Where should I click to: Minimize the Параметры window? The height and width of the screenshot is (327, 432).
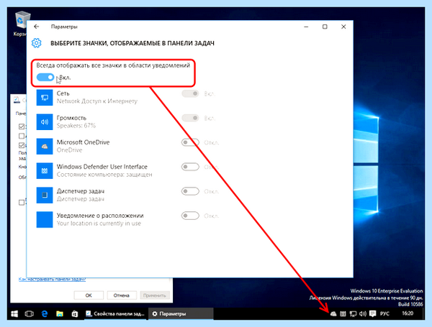click(306, 27)
